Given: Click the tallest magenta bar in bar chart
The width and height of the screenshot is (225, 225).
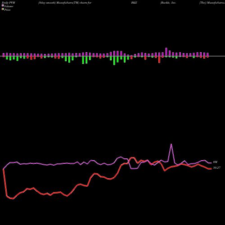Looking at the screenshot, I should tap(166, 52).
